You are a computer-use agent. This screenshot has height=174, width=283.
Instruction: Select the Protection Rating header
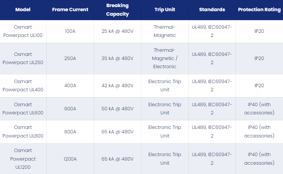tap(259, 10)
